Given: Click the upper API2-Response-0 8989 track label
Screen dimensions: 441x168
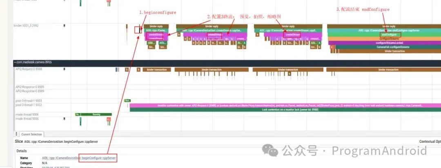Looking at the screenshot, I should pos(30,87).
